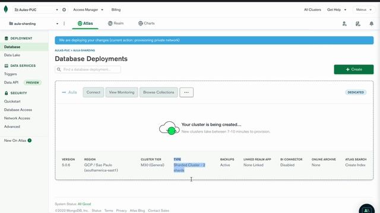
Task: Open project options three-dot menu
Action: point(64,24)
